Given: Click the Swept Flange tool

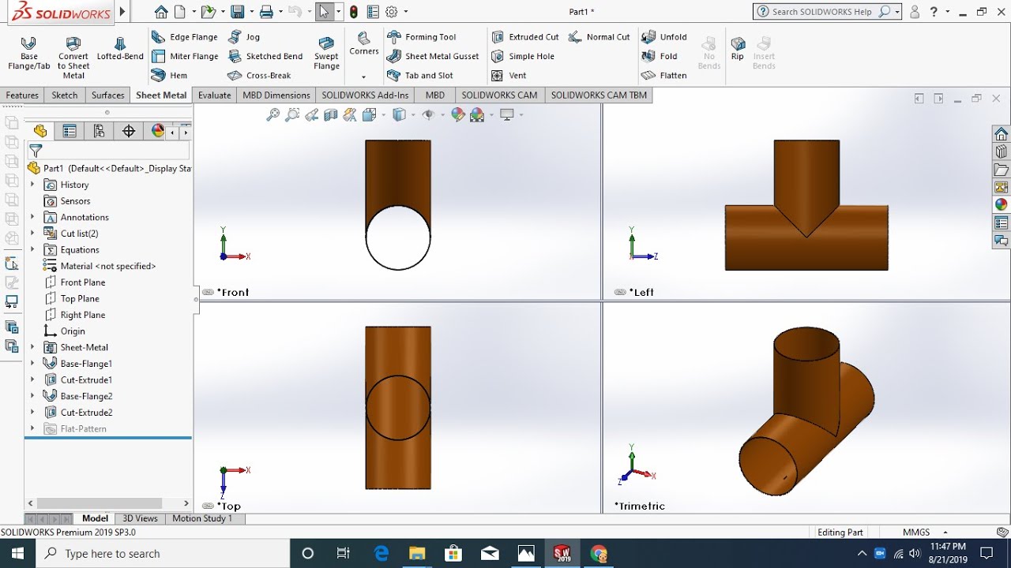Looking at the screenshot, I should [x=326, y=53].
